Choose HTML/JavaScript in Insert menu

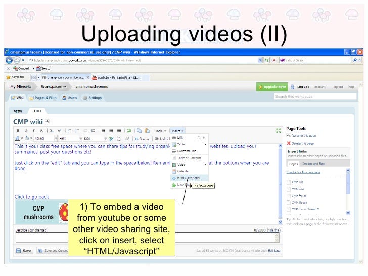click(189, 178)
